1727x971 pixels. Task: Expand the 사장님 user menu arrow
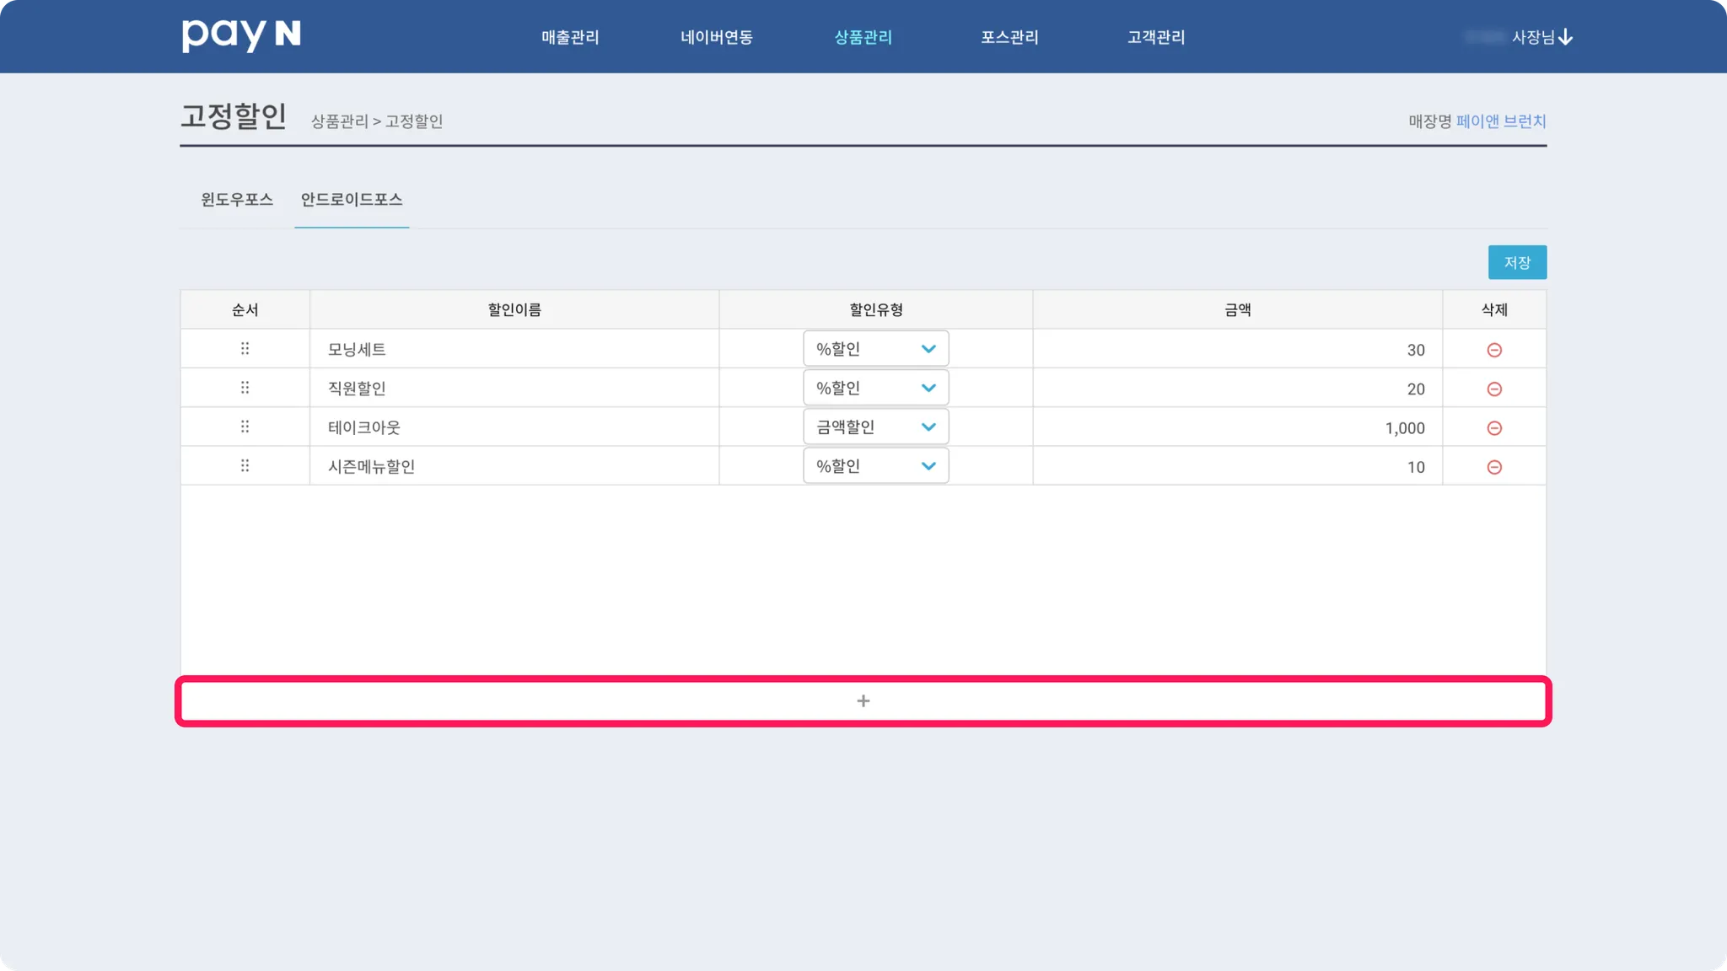tap(1565, 37)
